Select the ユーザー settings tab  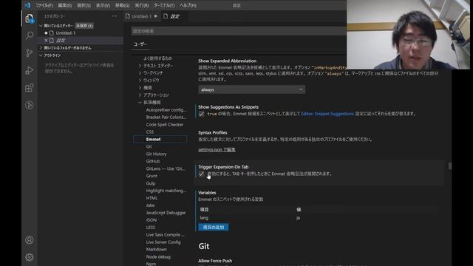point(140,44)
